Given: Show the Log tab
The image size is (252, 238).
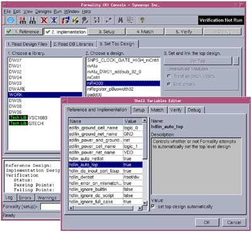Looking at the screenshot, I should click(x=9, y=198).
